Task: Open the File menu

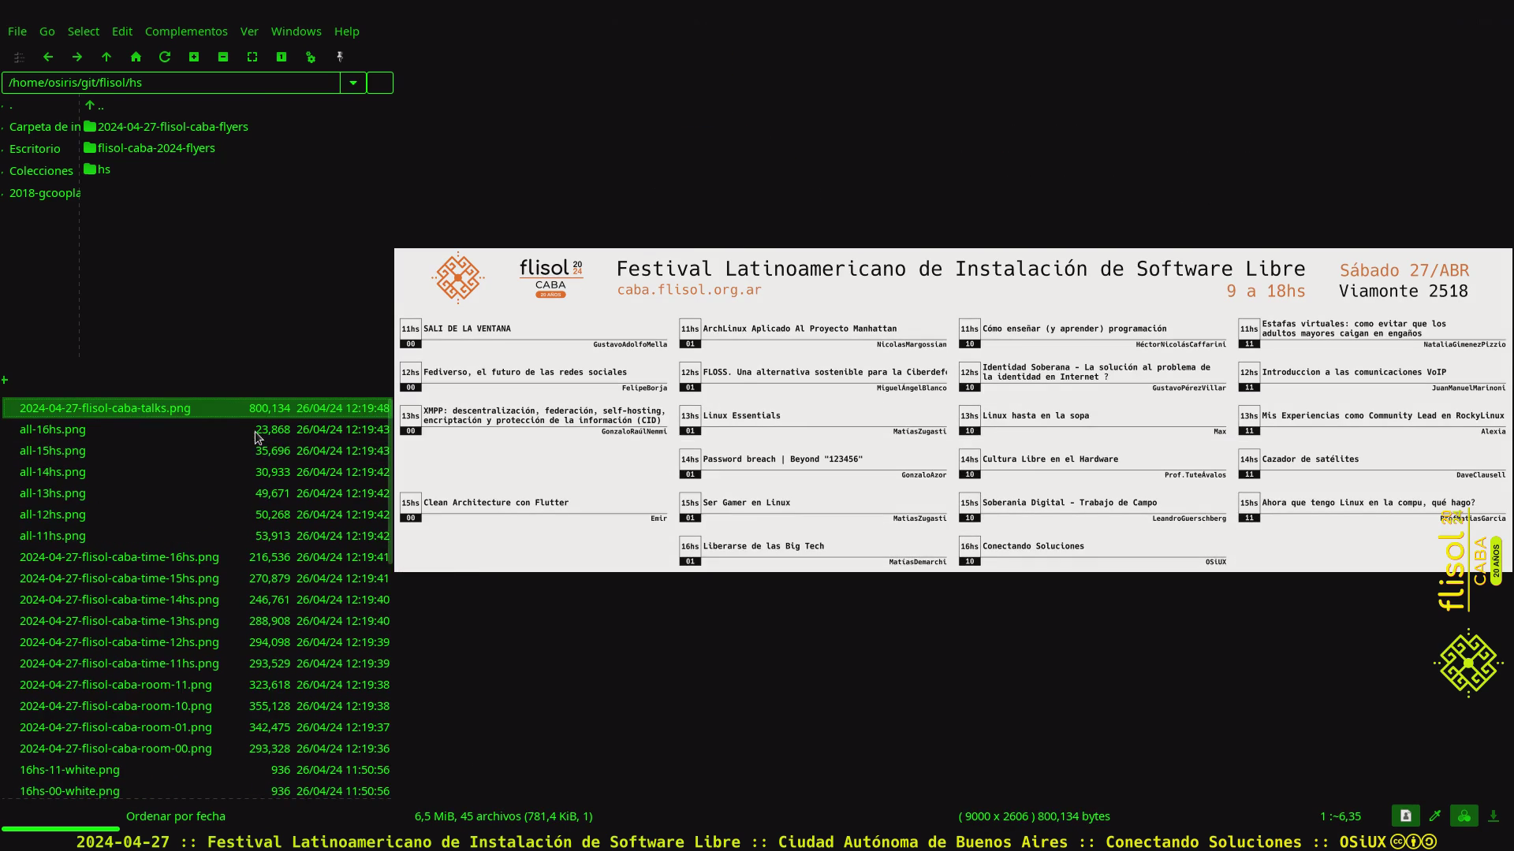Action: pos(17,32)
